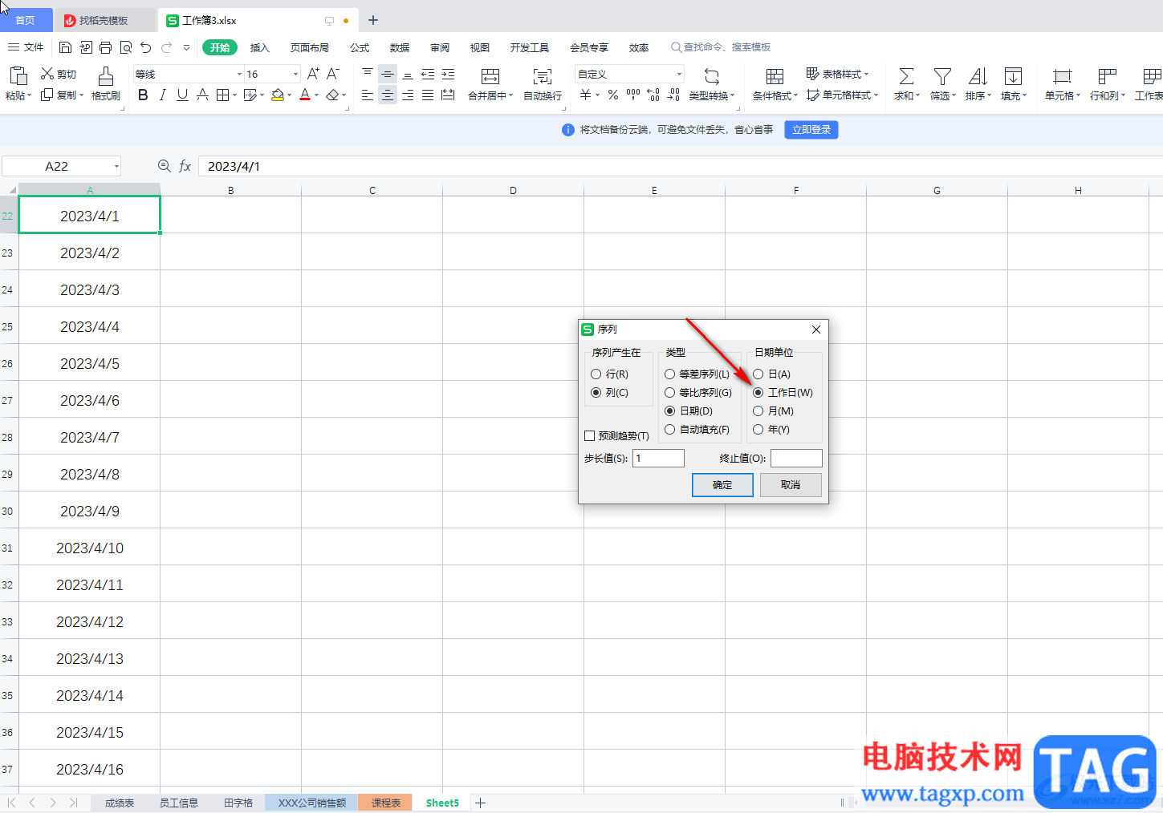Switch to the 课程表 sheet tab
This screenshot has width=1163, height=813.
(386, 803)
